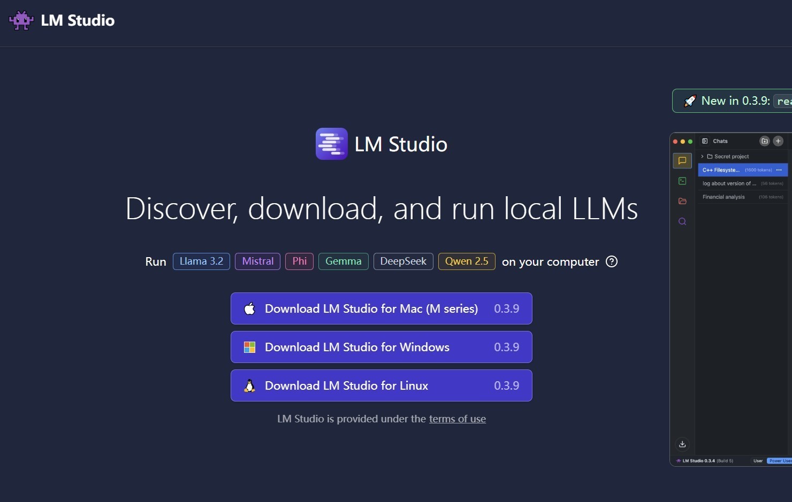The height and width of the screenshot is (502, 792).
Task: Open the Downloads icon in app sidebar
Action: tap(682, 444)
